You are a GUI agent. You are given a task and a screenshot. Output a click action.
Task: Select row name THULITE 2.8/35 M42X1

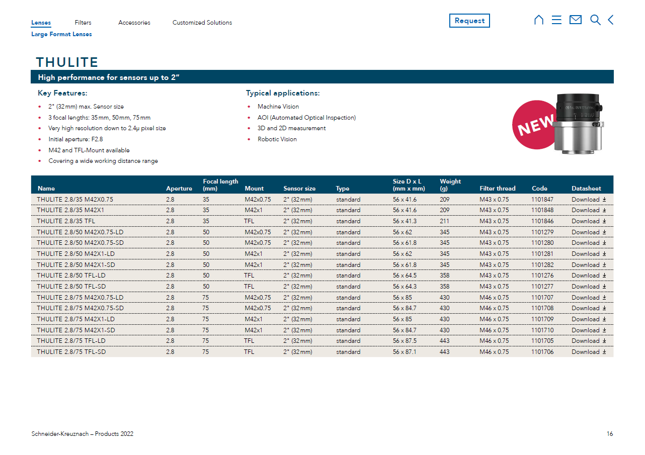pyautogui.click(x=71, y=210)
